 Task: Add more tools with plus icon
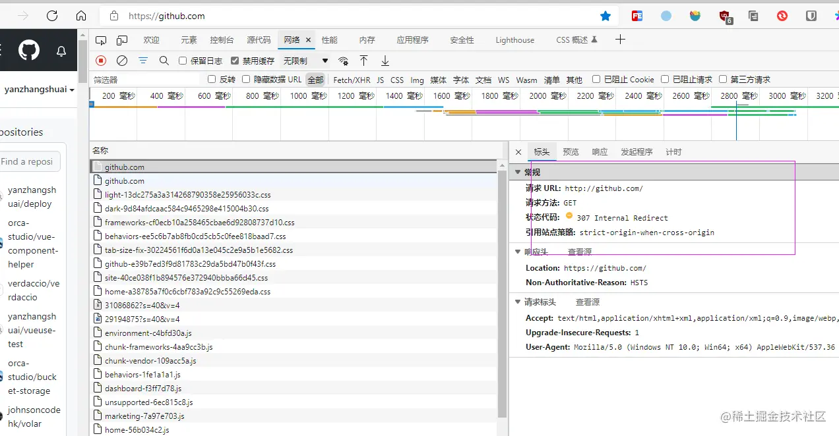tap(620, 40)
